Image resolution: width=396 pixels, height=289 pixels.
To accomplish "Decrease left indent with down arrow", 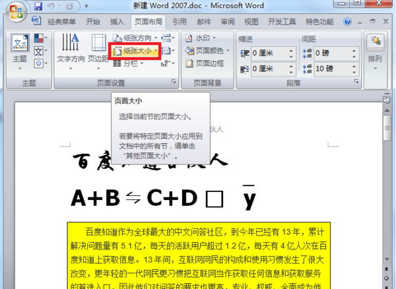I will tap(291, 57).
